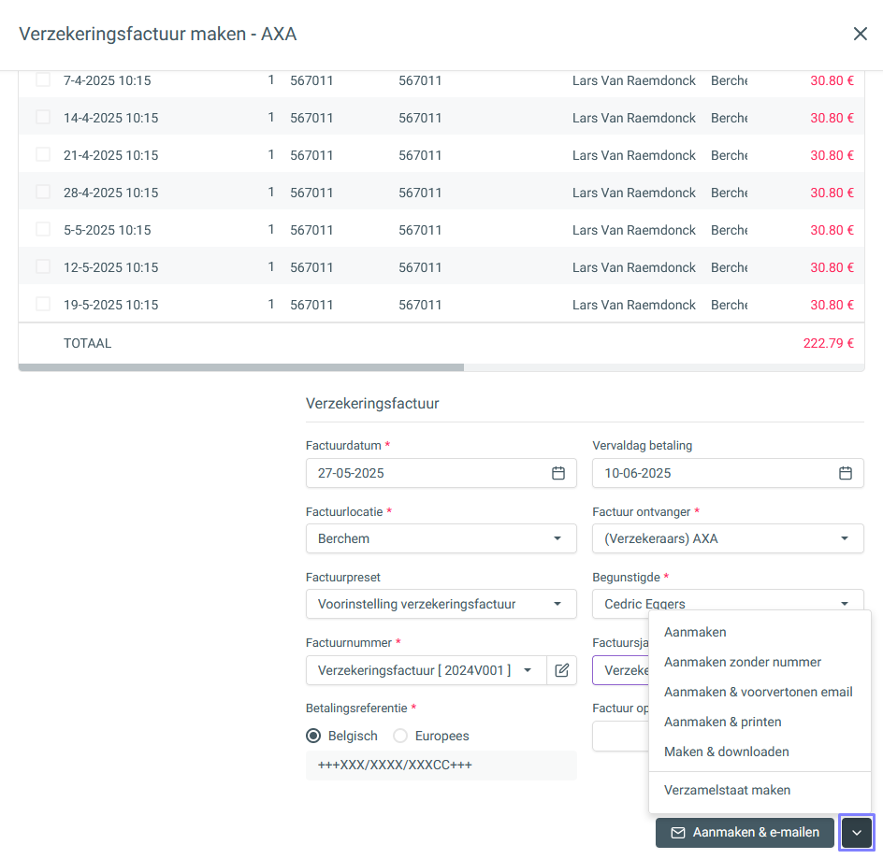This screenshot has height=859, width=883.
Task: Click the Berche location on 12-5-2025 row
Action: click(729, 267)
